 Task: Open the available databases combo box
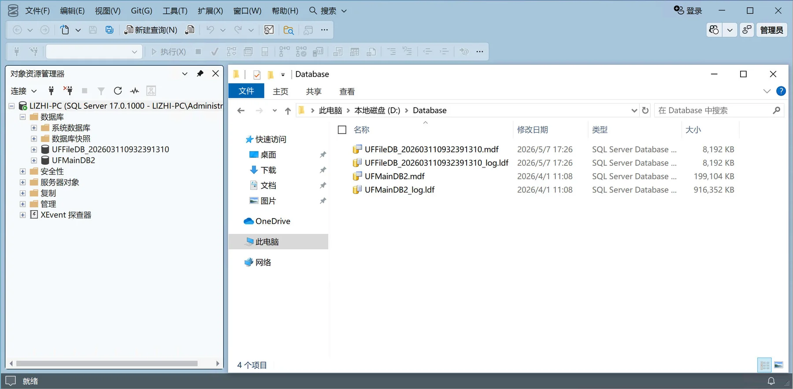94,52
